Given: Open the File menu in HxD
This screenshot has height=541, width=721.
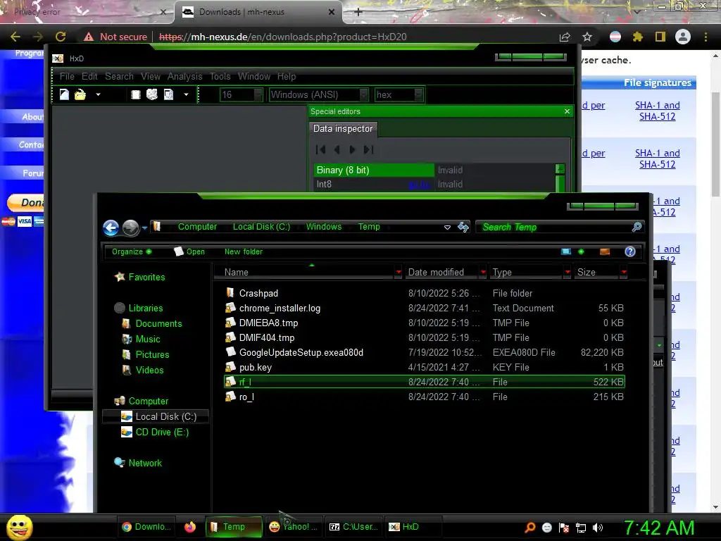Looking at the screenshot, I should pos(67,76).
